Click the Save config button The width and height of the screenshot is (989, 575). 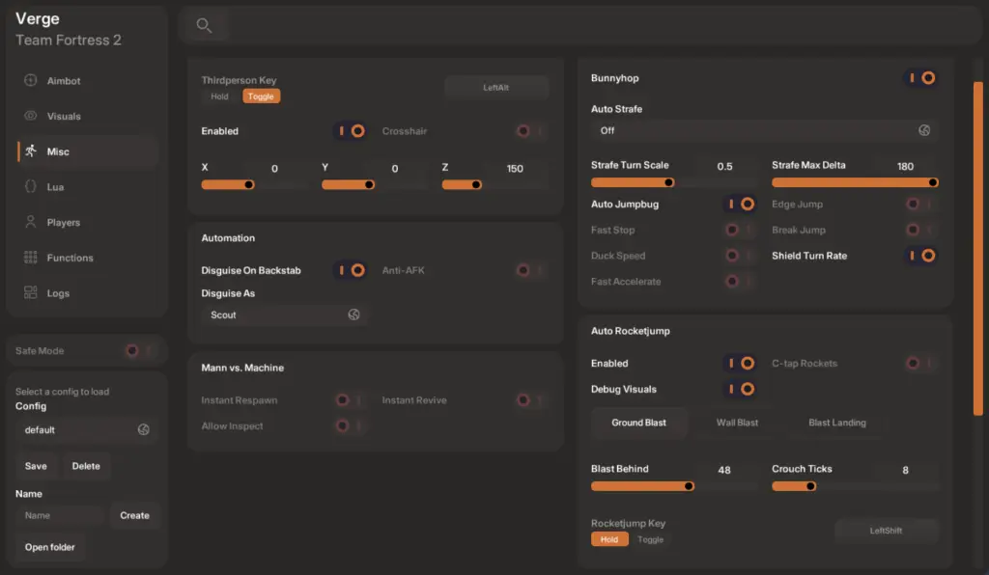tap(36, 466)
